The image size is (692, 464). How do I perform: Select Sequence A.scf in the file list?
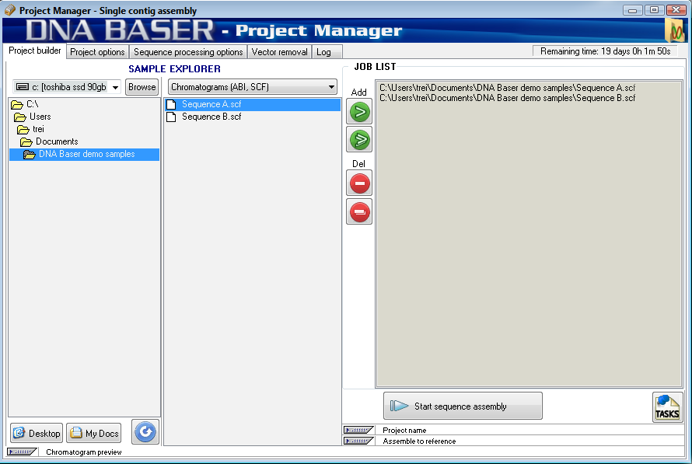pos(253,104)
